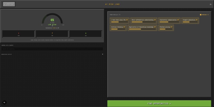Open the Critical thinking skill card

click(x=118, y=28)
